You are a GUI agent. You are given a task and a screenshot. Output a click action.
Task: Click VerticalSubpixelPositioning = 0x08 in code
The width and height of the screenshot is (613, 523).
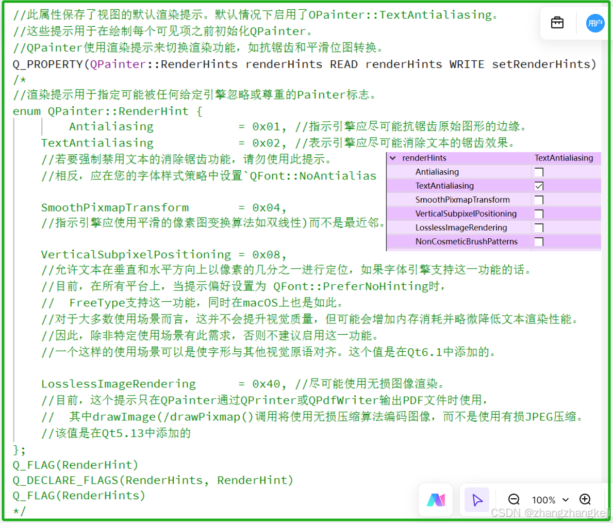pos(164,255)
